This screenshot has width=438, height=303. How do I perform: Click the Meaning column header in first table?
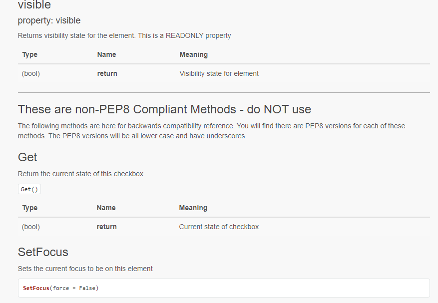pos(194,54)
